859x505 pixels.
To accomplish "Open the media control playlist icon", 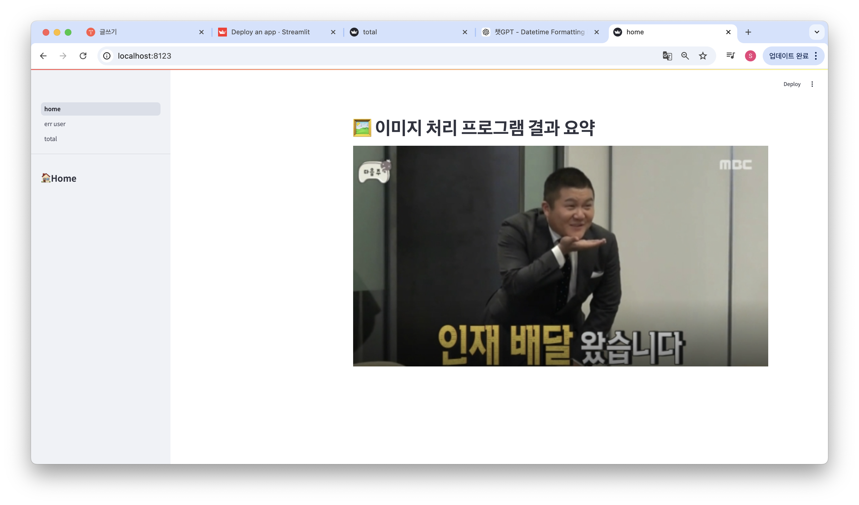I will coord(731,56).
